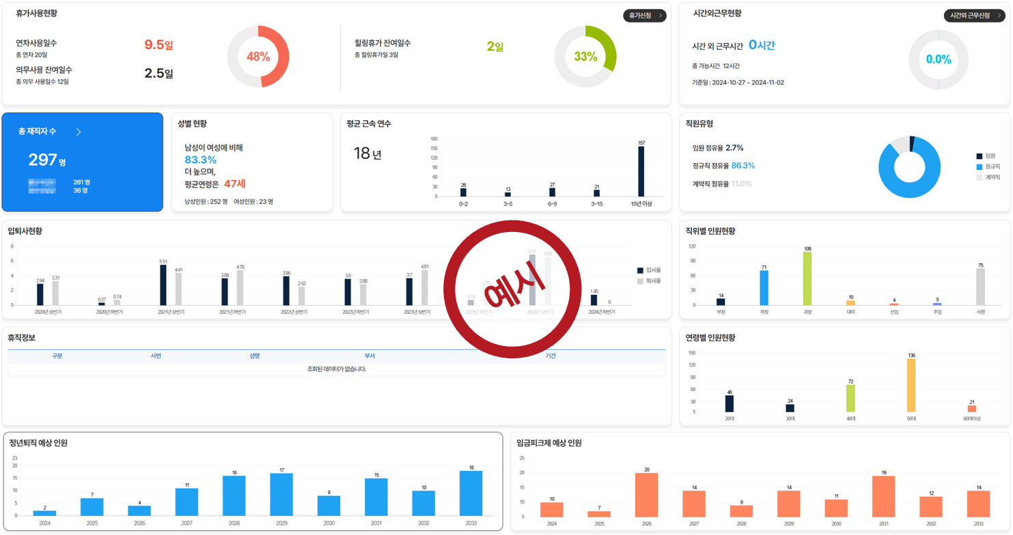The height and width of the screenshot is (535, 1013).
Task: Click the 입퇴사현황 section title
Action: coord(25,231)
